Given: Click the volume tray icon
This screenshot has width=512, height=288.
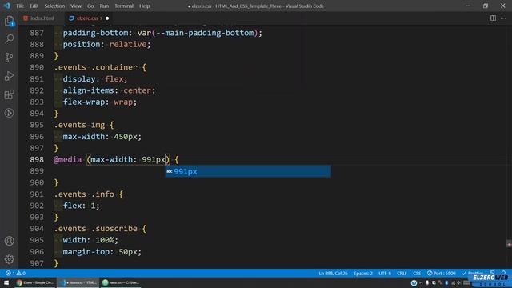Looking at the screenshot, I should point(458,282).
